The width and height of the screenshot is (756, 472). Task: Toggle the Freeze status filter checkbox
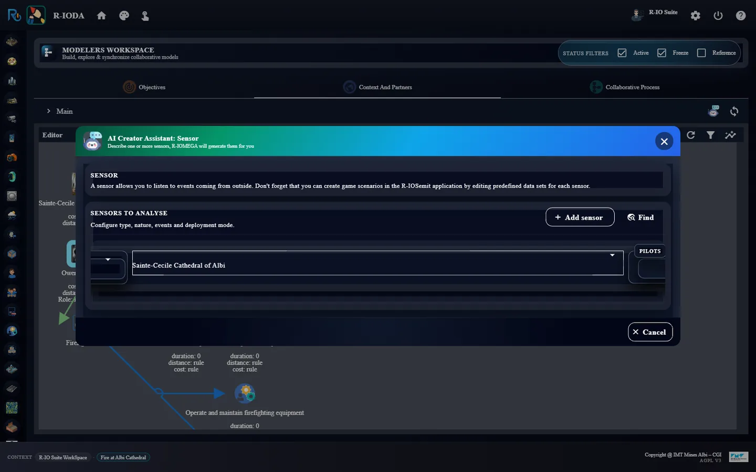pos(661,53)
